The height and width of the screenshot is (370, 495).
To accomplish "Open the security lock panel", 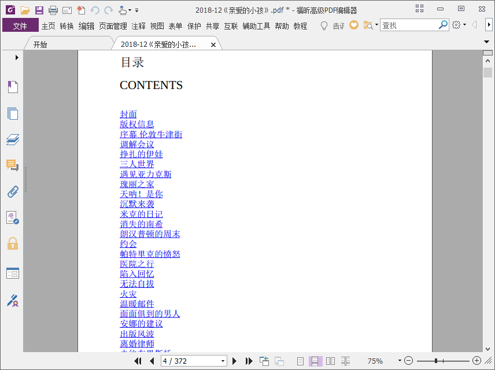I will (13, 244).
